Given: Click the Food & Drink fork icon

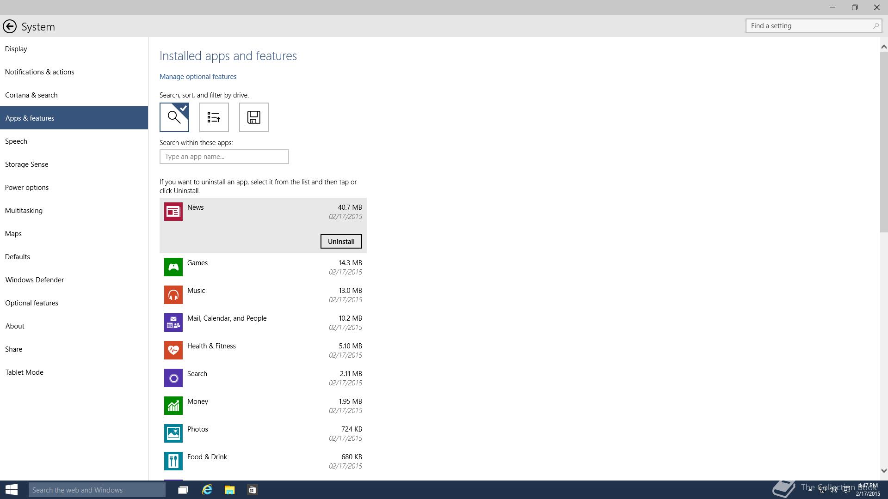Looking at the screenshot, I should click(x=173, y=461).
